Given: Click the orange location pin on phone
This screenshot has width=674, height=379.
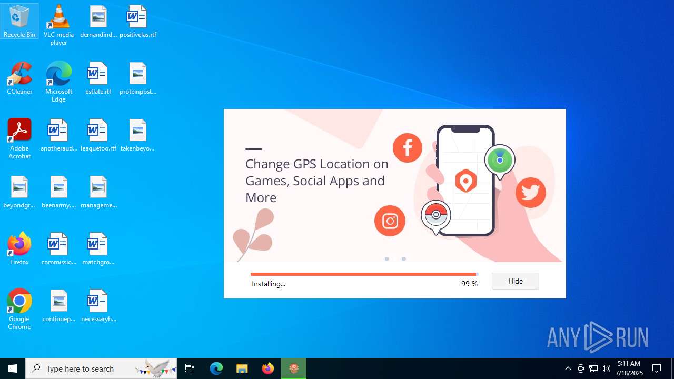Looking at the screenshot, I should point(466,181).
